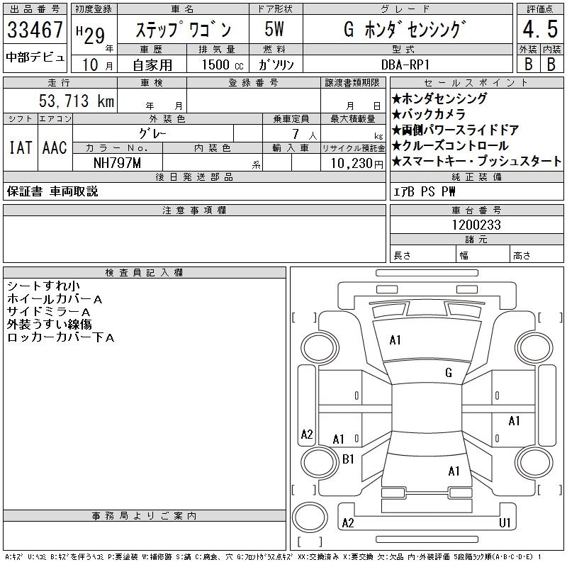Click the recycle deposit 10,230円 field
The image size is (567, 567).
click(x=353, y=163)
